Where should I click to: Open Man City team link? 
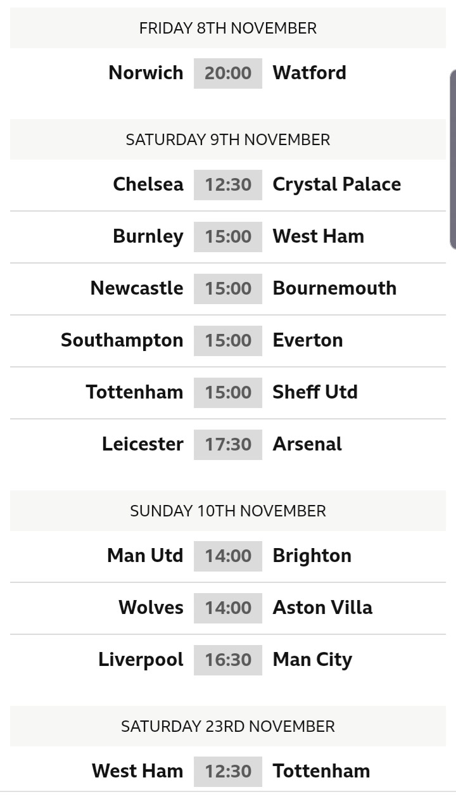312,660
